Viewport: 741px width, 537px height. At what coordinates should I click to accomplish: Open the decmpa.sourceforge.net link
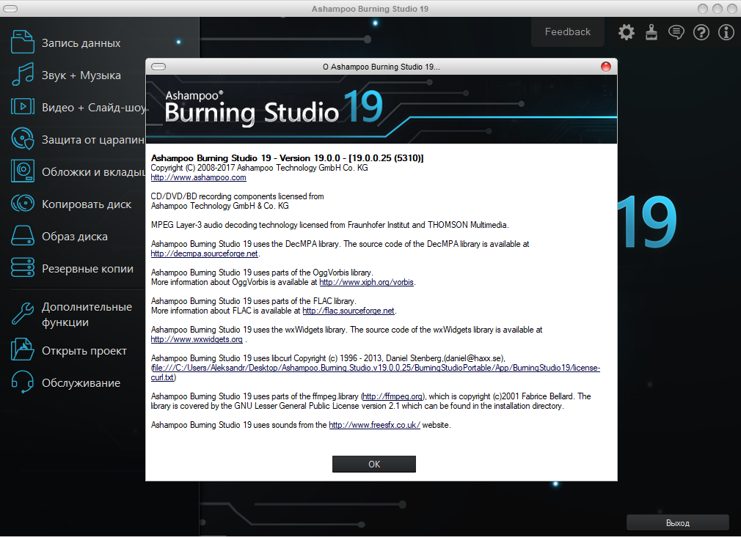pyautogui.click(x=204, y=253)
